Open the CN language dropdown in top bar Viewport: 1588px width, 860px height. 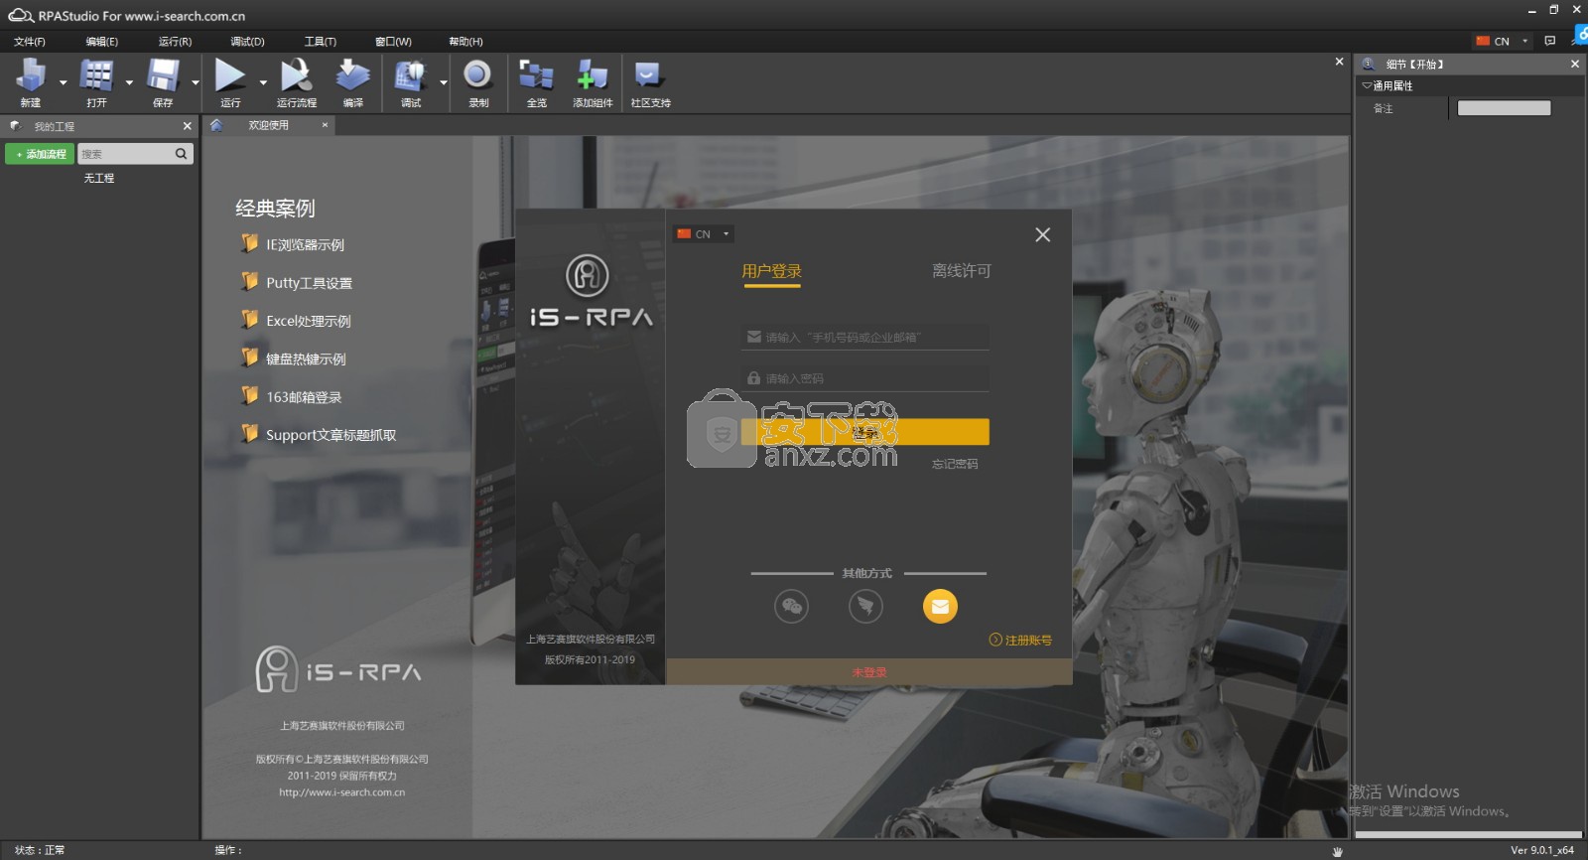pyautogui.click(x=1525, y=41)
